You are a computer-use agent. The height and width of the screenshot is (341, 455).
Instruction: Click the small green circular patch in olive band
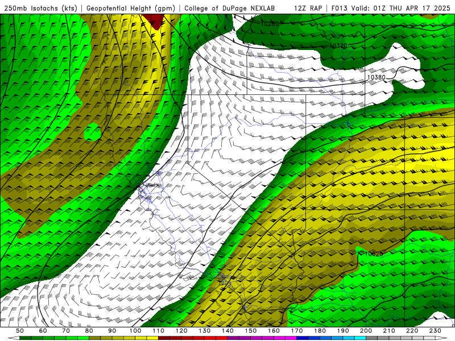tap(93, 132)
